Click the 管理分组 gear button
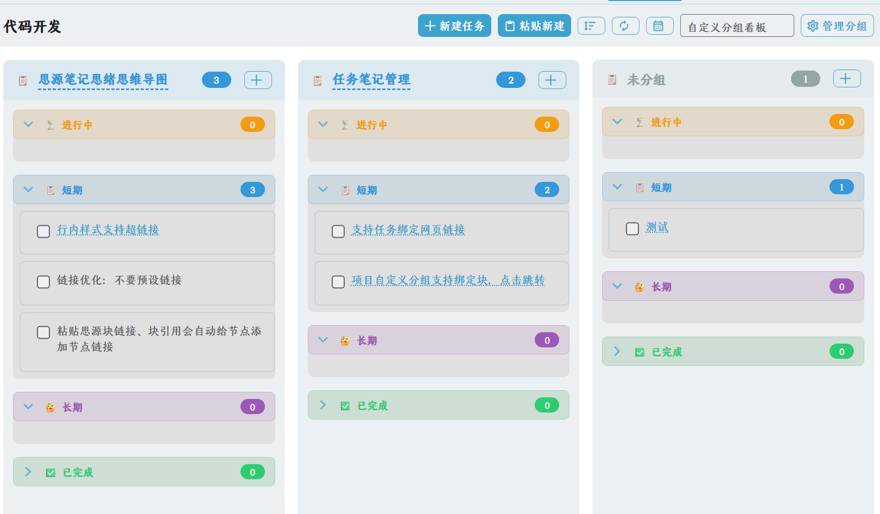Screen dimensions: 880x514 837,26
